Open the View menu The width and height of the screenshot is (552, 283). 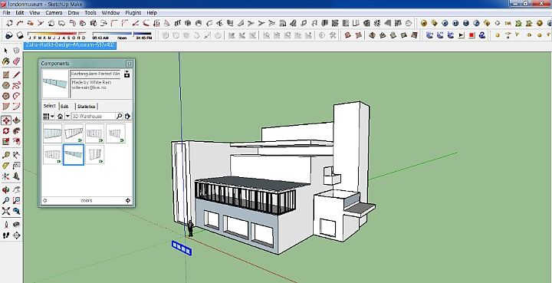point(34,13)
